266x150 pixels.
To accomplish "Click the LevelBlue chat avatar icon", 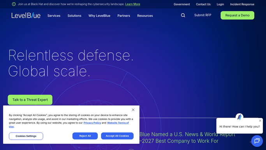I will pyautogui.click(x=240, y=117).
